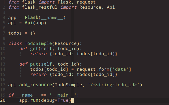
Task: Click 'import' keyword on line 1
Action: click(47, 2)
